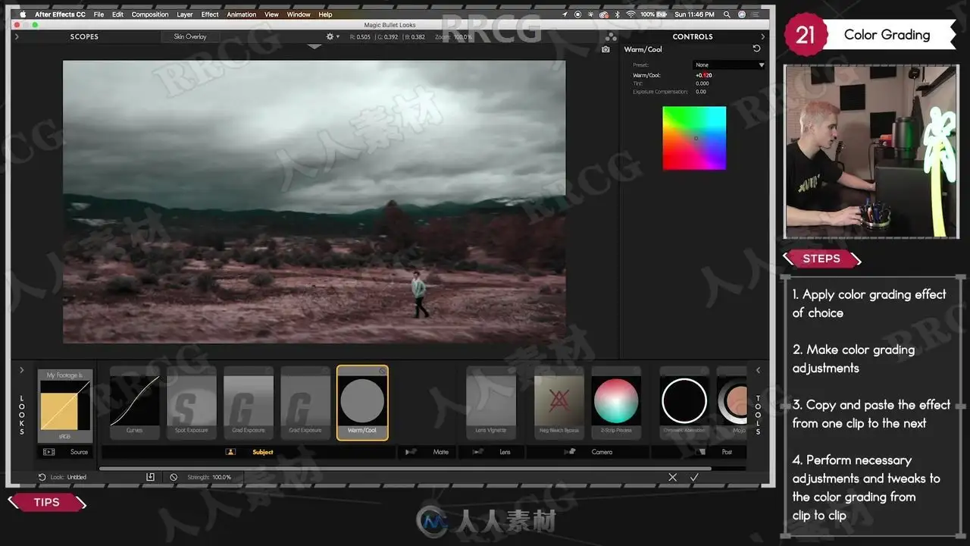Cancel the look with the X button

point(672,477)
